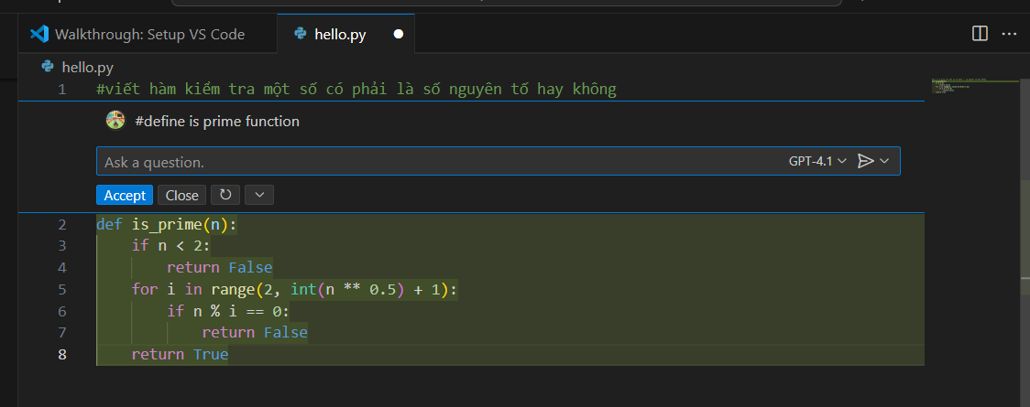Open the GPT-4.1 model picker dropdown
Viewport: 1030px width, 407px height.
click(817, 161)
